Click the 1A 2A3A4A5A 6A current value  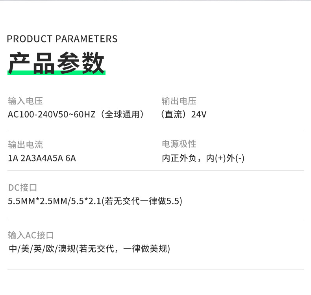pos(42,158)
